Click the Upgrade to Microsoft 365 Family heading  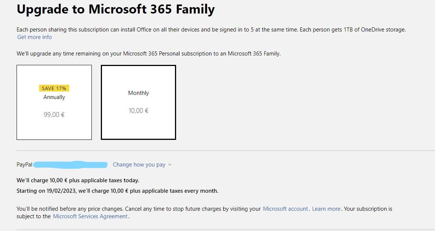coord(116,9)
